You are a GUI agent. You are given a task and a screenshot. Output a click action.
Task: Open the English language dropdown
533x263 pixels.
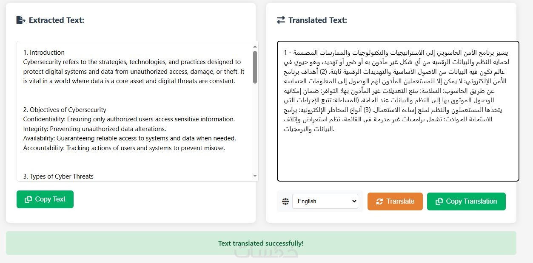(325, 201)
